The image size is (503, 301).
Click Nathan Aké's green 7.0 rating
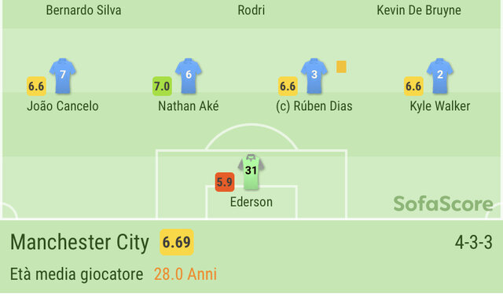tap(162, 86)
